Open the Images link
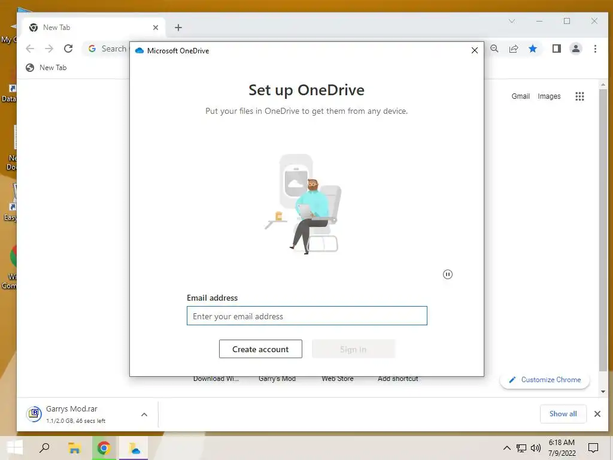 (x=549, y=96)
